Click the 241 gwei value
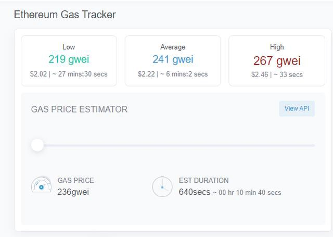Viewport: 333px width, 237px height. pyautogui.click(x=173, y=59)
